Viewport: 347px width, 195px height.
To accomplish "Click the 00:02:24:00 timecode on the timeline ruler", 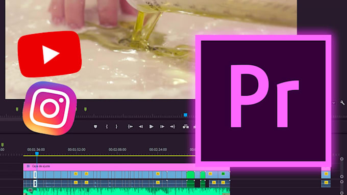I will pos(158,150).
